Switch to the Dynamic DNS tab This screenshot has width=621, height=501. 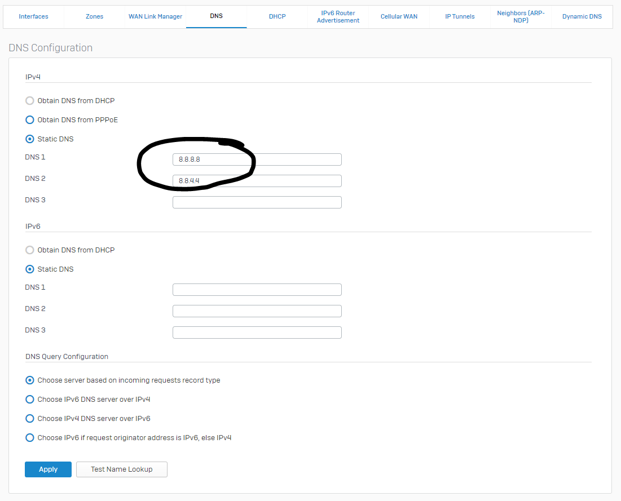582,16
